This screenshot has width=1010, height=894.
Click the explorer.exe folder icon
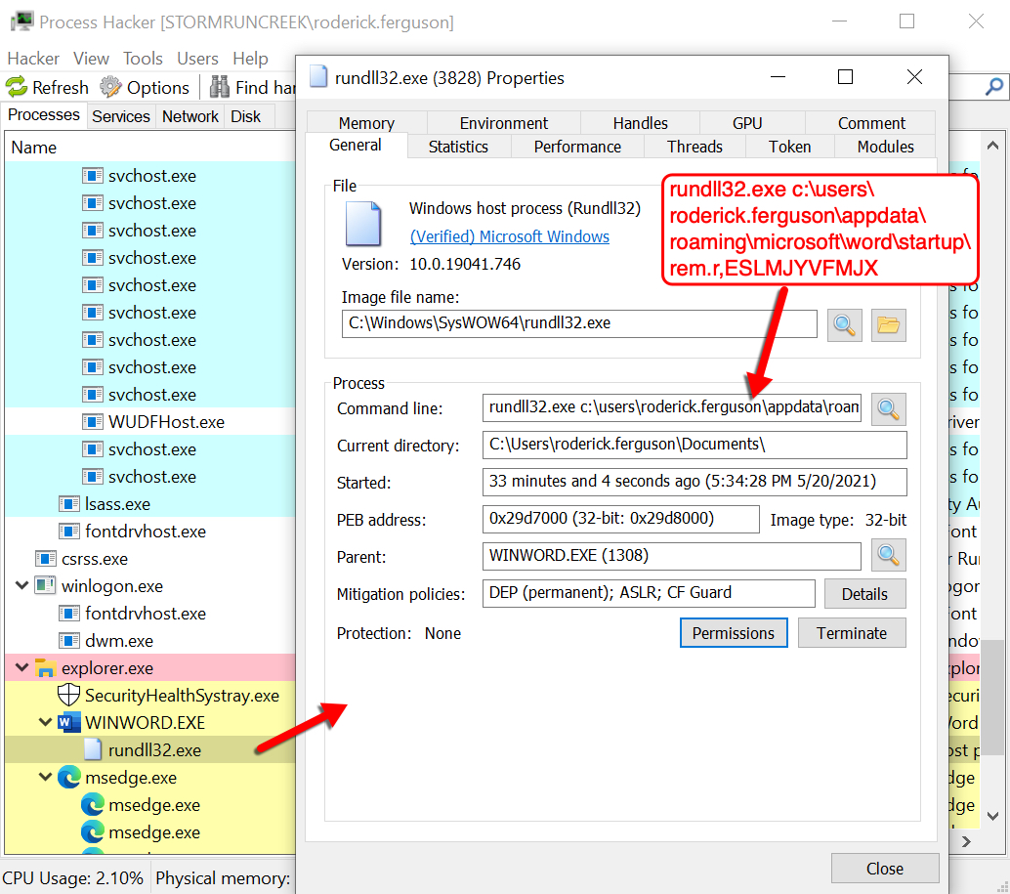[45, 668]
